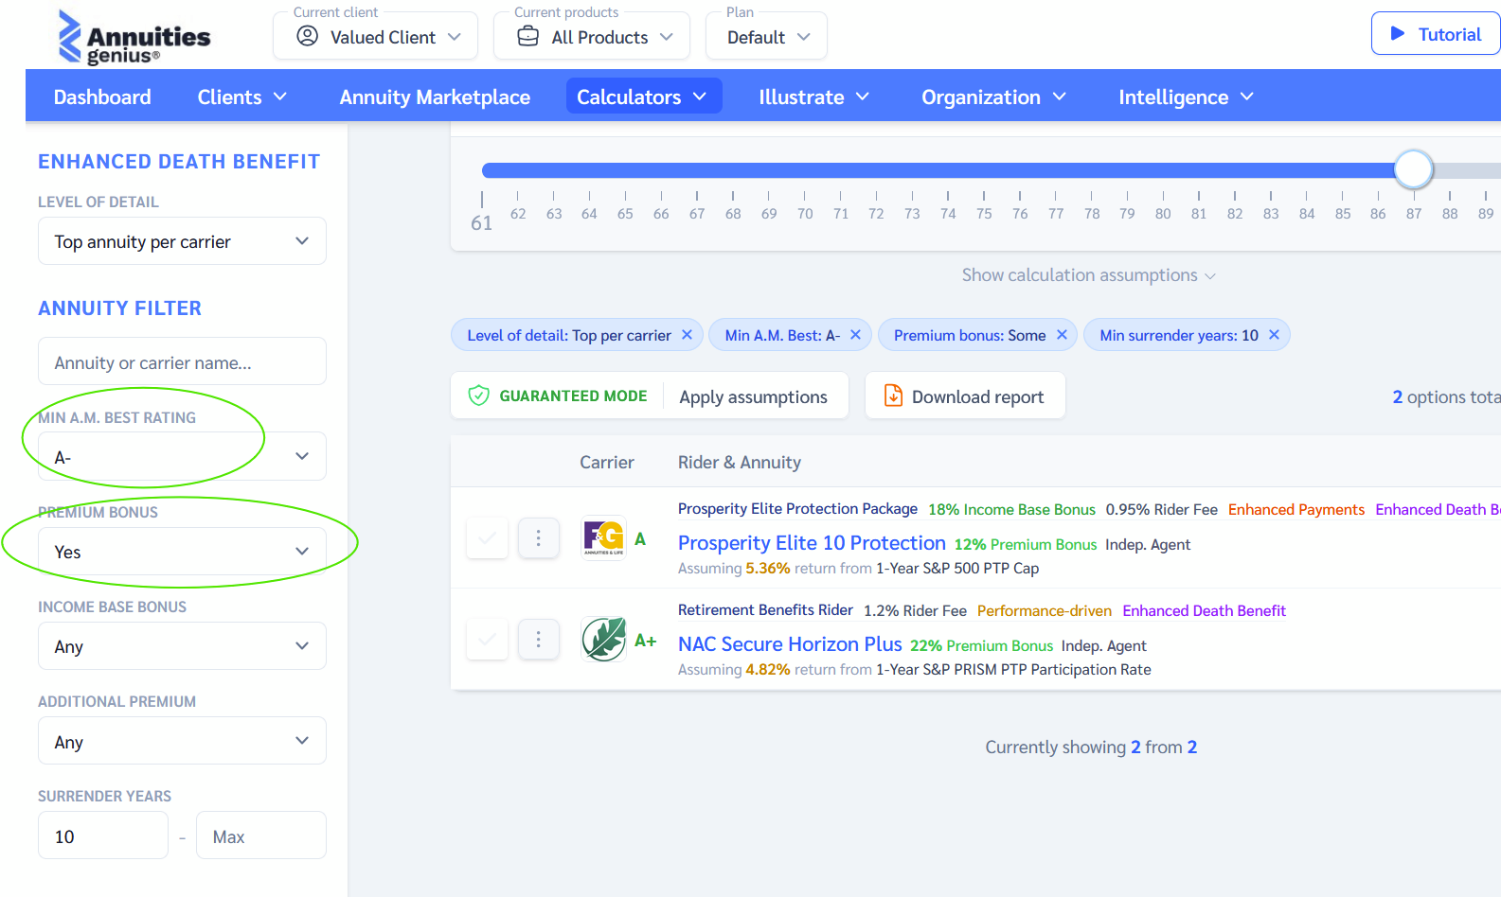The height and width of the screenshot is (897, 1501).
Task: Click the 22% Premium Bonus text
Action: pos(981,645)
